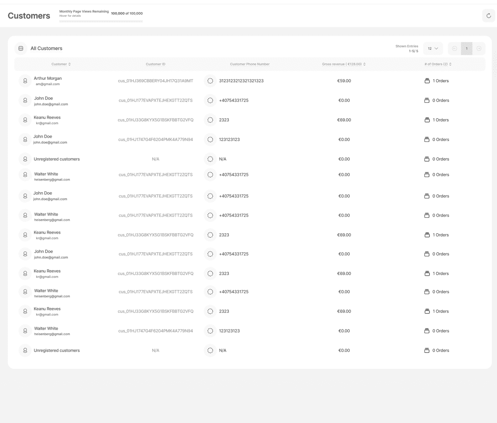Click Arthur Morgan's avatar icon

tap(25, 81)
